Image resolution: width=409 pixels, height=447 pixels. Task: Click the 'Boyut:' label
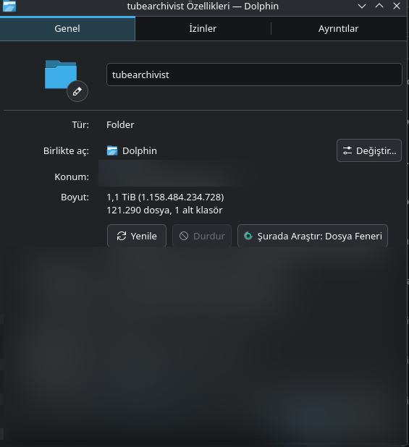(x=75, y=197)
